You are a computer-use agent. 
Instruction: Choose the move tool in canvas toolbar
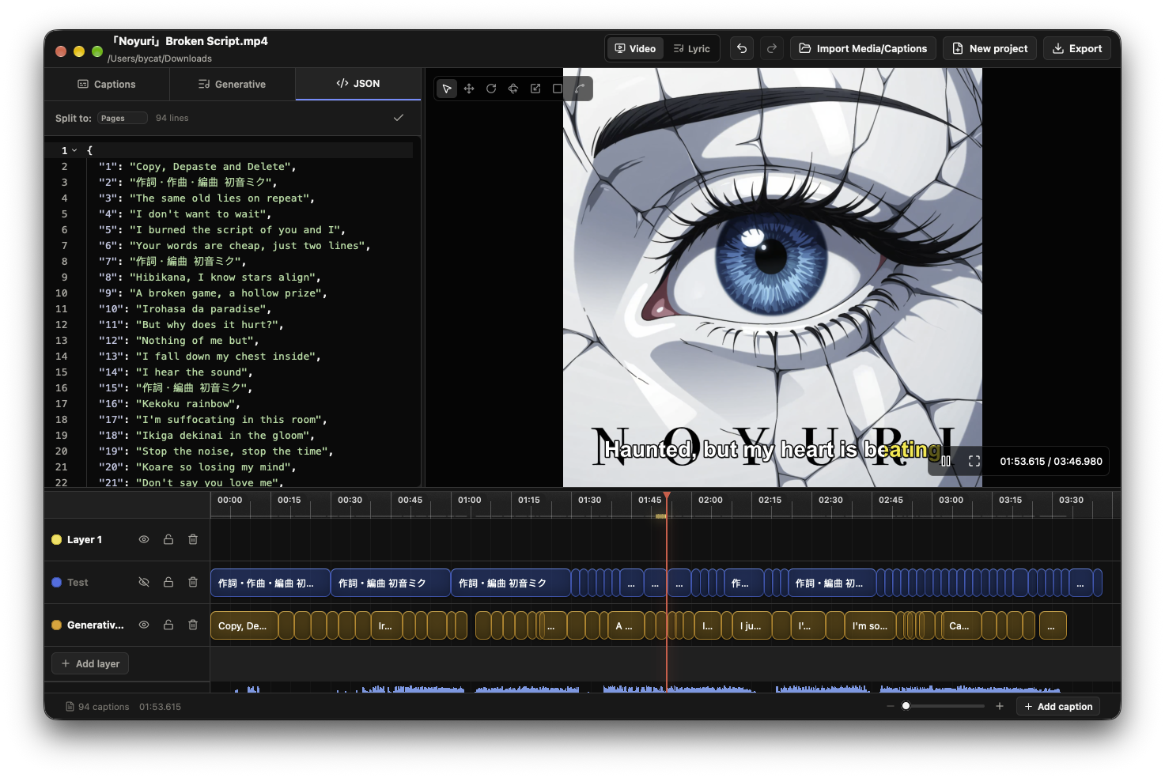pyautogui.click(x=469, y=89)
